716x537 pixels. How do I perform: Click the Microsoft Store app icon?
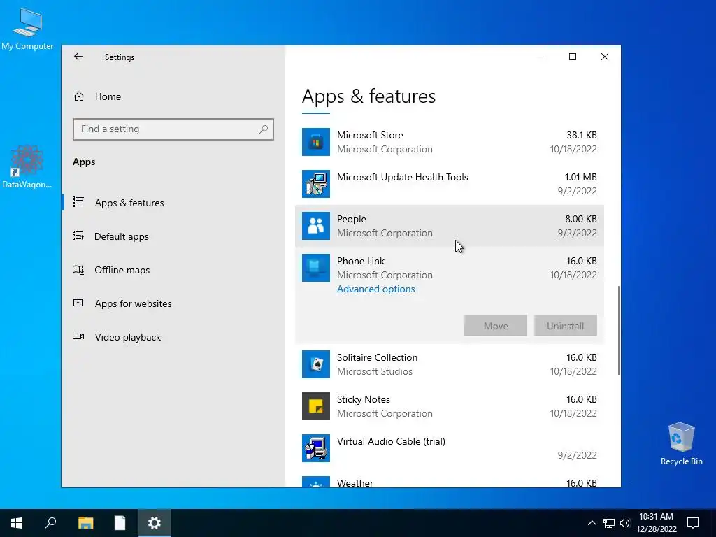click(x=315, y=142)
